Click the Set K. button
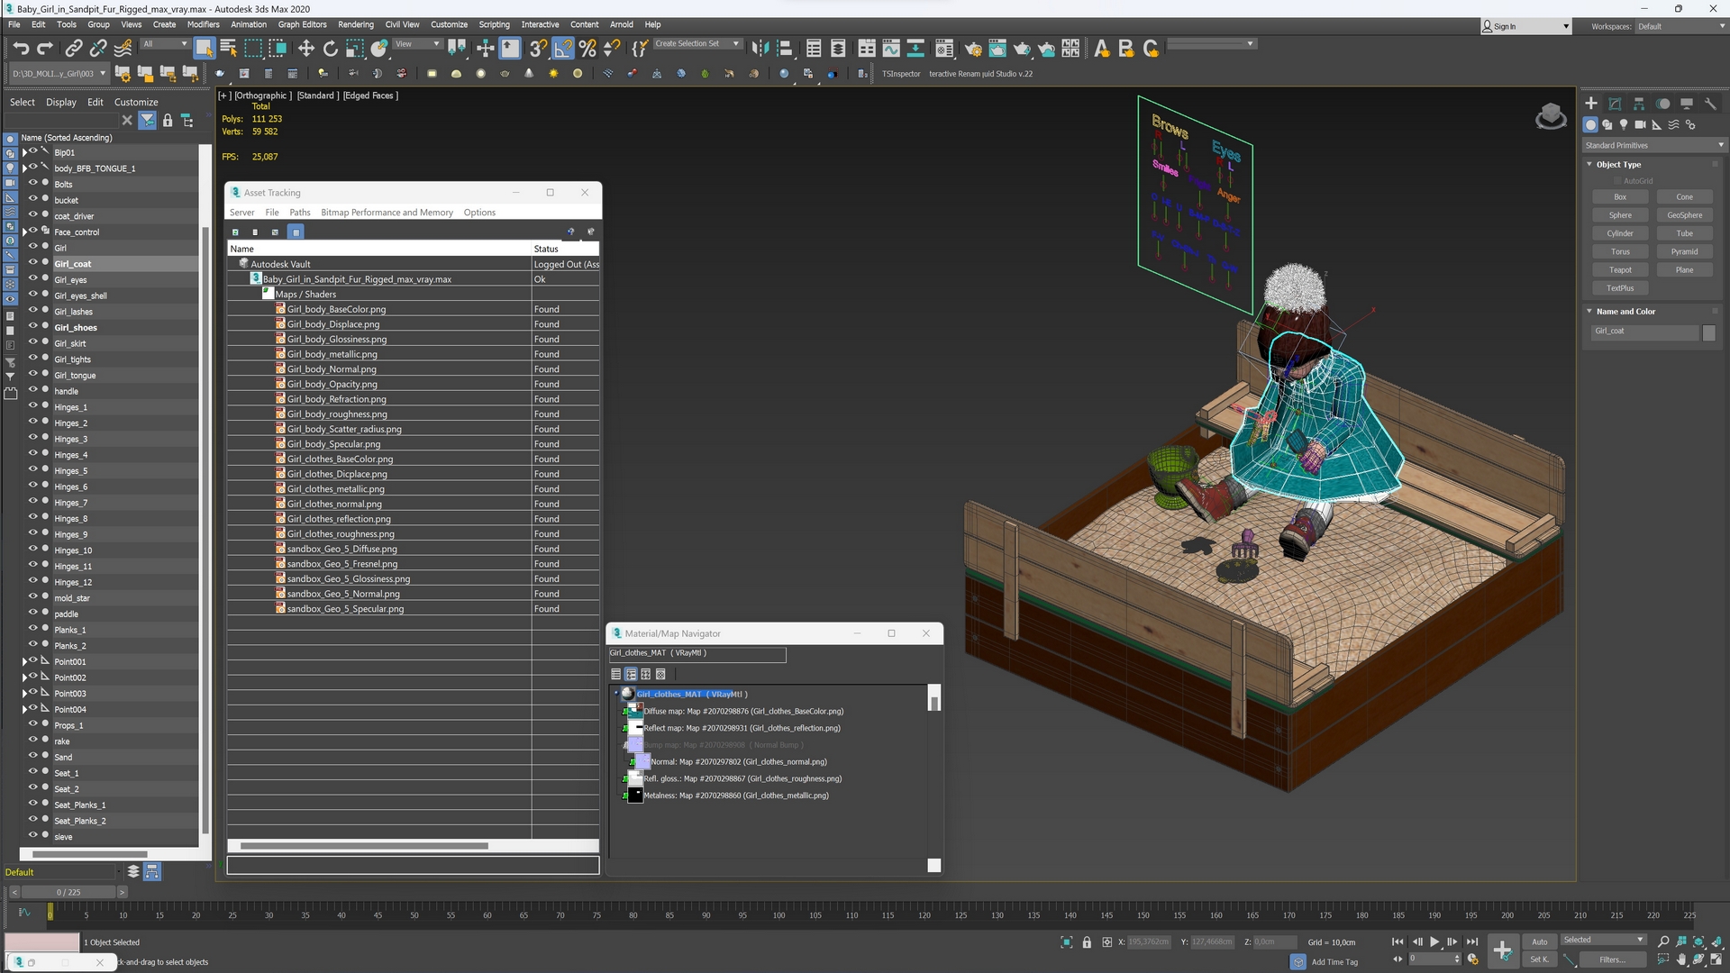This screenshot has width=1730, height=973. pos(1540,959)
